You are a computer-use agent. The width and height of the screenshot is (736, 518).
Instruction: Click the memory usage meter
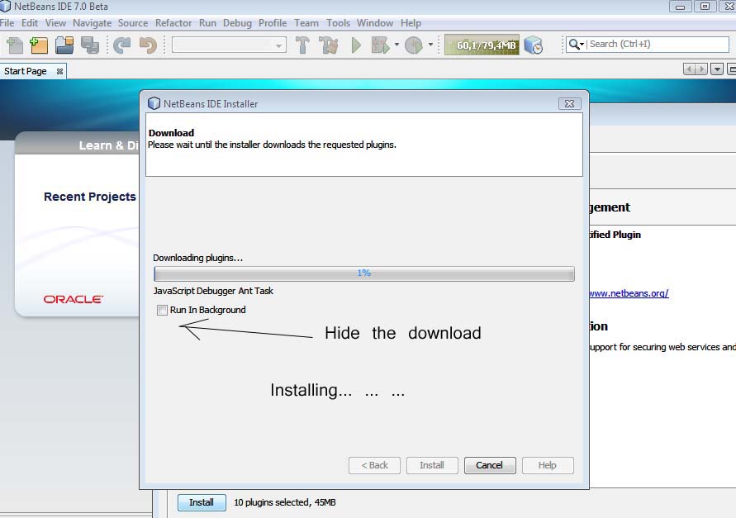click(482, 45)
